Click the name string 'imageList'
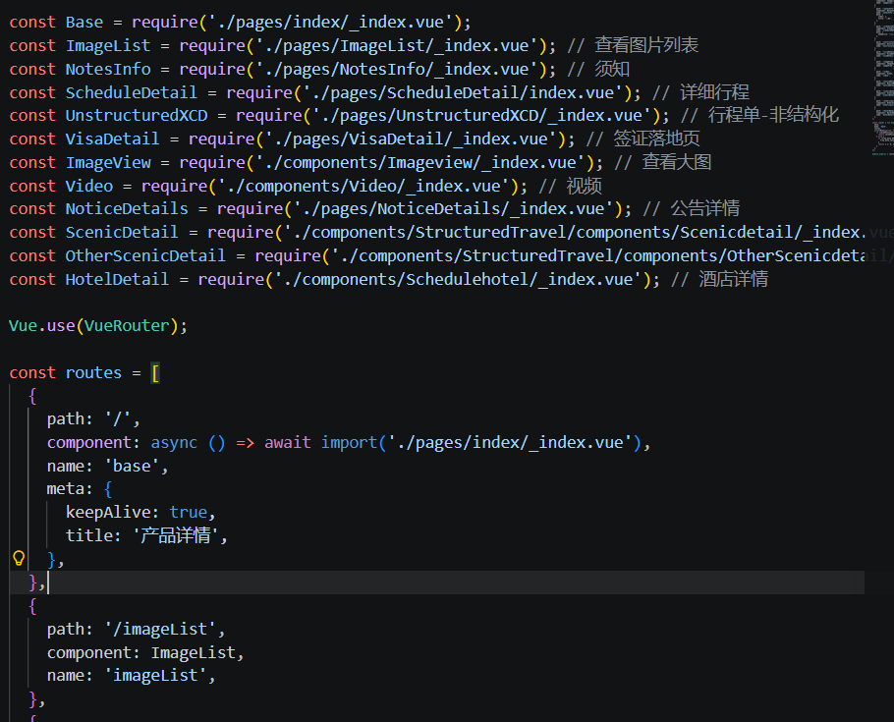Screen dimensions: 894x722 coord(155,675)
